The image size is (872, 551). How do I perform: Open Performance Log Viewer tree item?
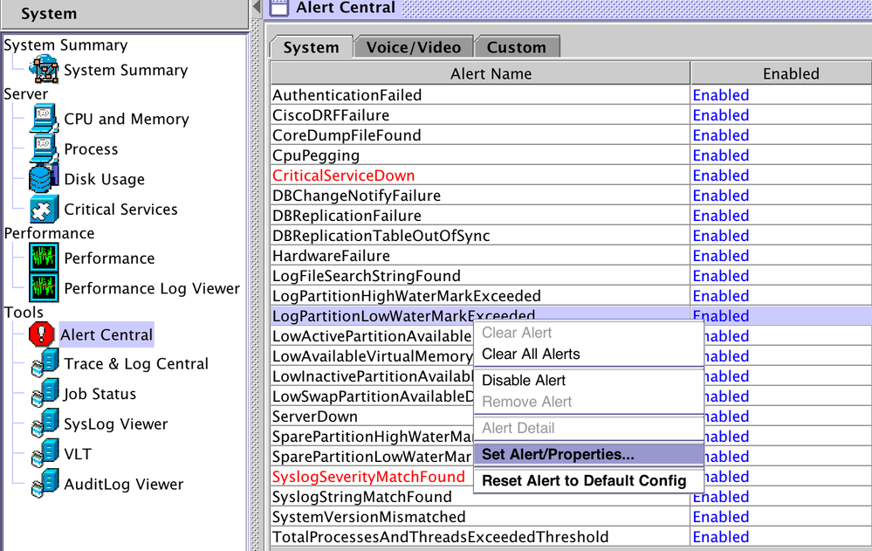pyautogui.click(x=152, y=288)
